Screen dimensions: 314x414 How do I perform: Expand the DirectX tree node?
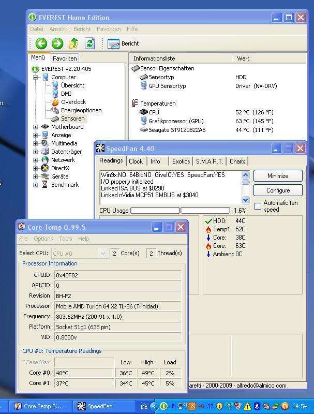35,168
